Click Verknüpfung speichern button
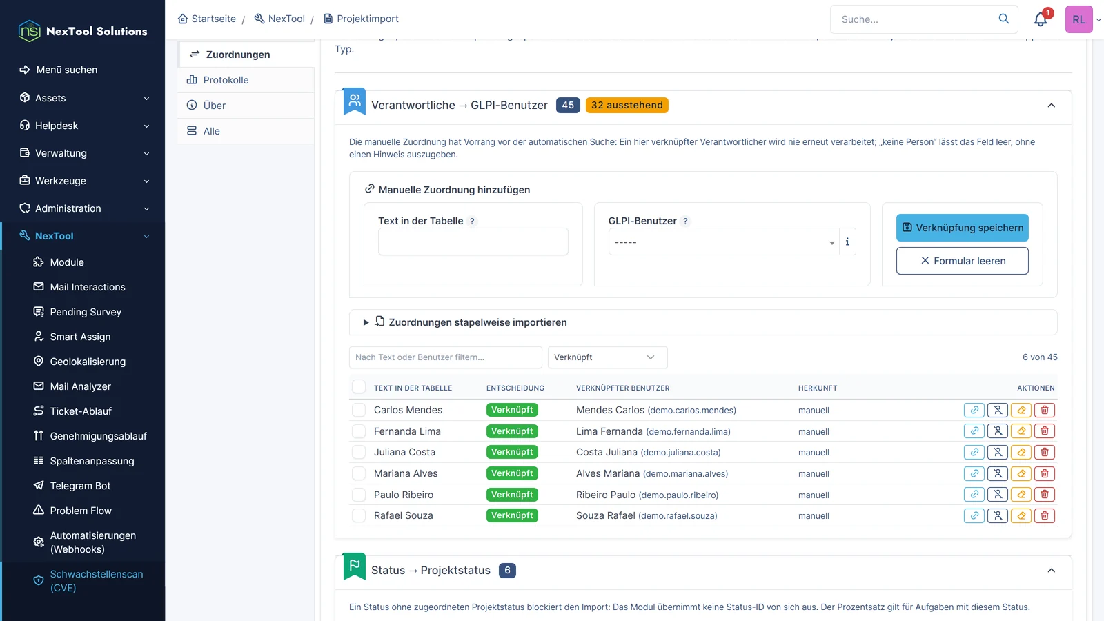The height and width of the screenshot is (621, 1104). [x=963, y=228]
